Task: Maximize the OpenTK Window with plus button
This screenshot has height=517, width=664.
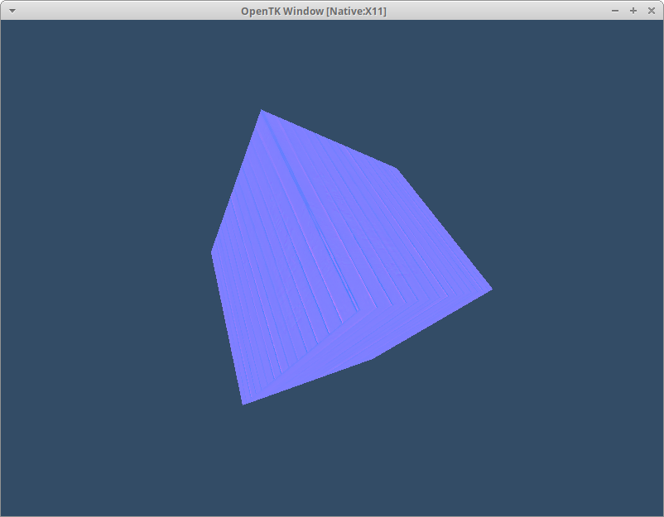Action: coord(633,11)
